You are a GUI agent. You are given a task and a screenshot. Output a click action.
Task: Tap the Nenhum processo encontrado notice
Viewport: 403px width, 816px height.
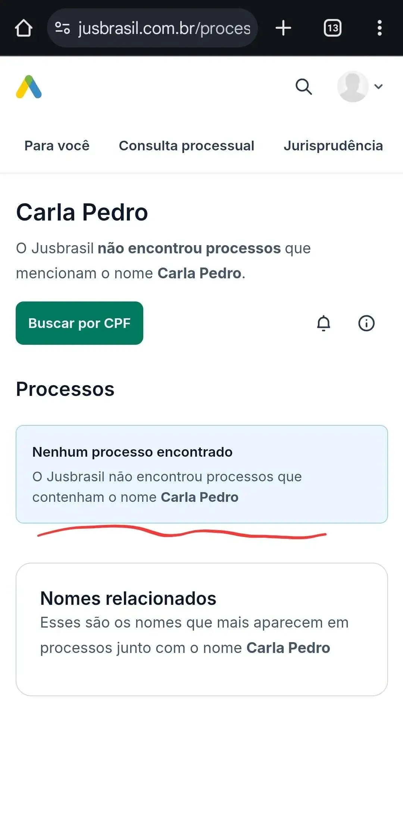coord(202,474)
